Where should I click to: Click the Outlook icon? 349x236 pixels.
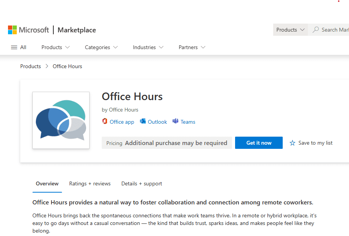click(142, 121)
